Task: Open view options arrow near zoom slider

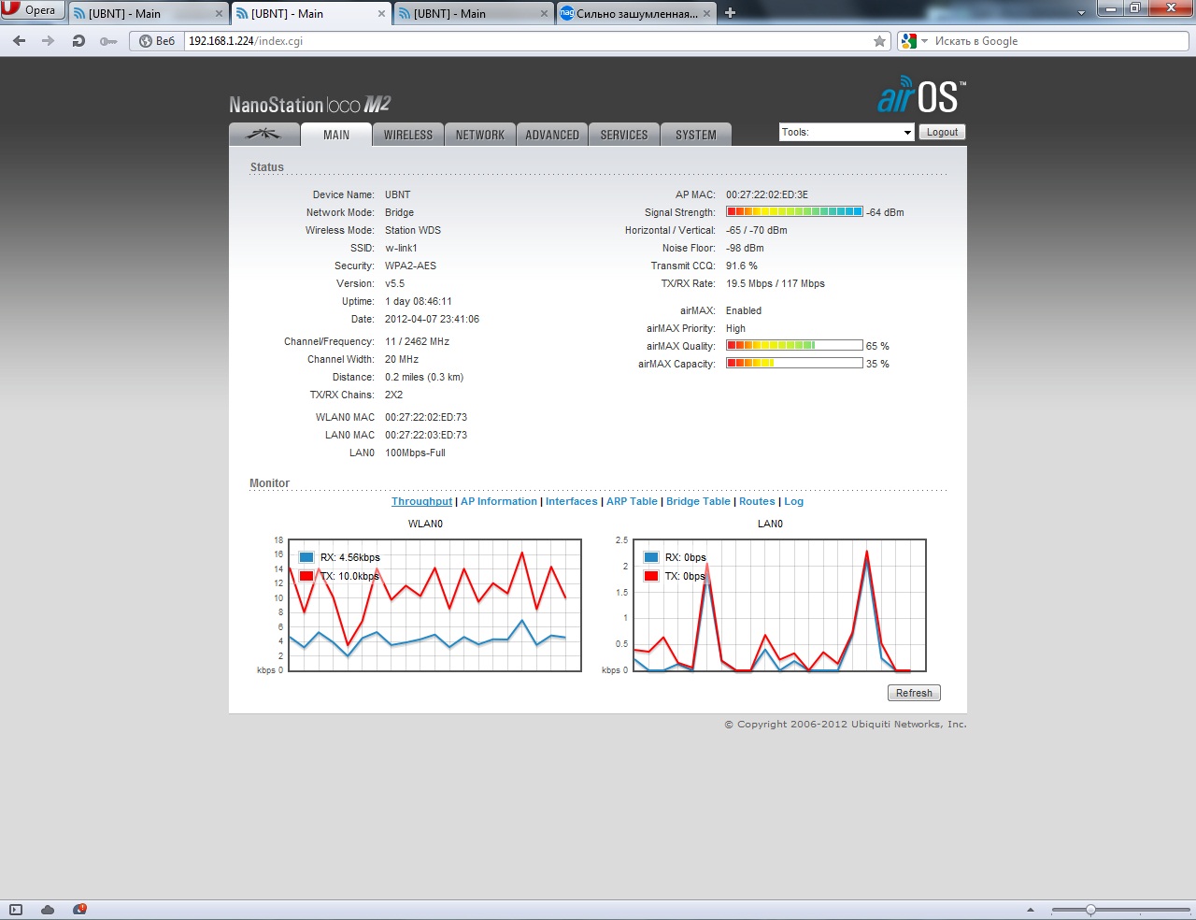Action: coord(1031,910)
